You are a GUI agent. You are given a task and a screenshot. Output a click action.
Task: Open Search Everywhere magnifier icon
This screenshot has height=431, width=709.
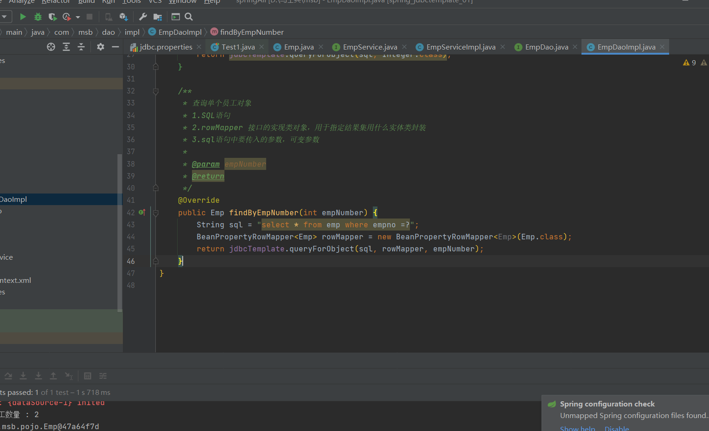click(x=189, y=17)
